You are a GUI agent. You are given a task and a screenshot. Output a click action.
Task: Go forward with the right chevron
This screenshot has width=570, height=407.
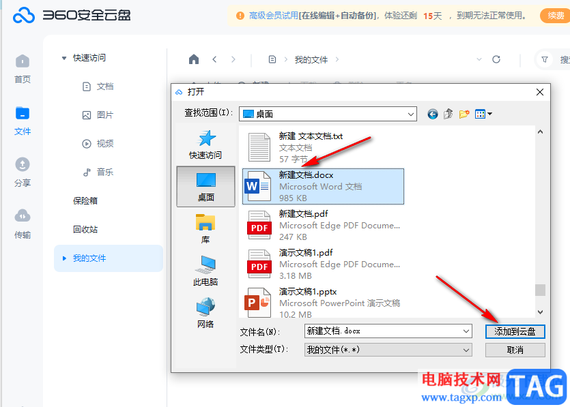(x=233, y=59)
